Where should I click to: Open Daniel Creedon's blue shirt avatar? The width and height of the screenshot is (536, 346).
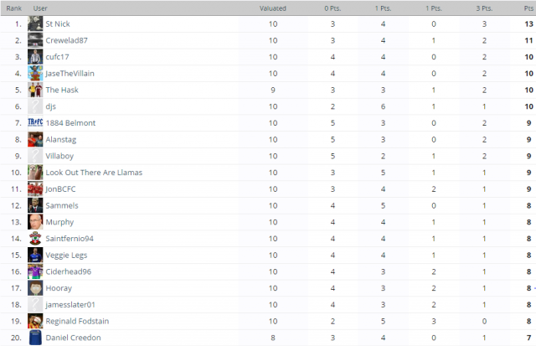pyautogui.click(x=35, y=338)
